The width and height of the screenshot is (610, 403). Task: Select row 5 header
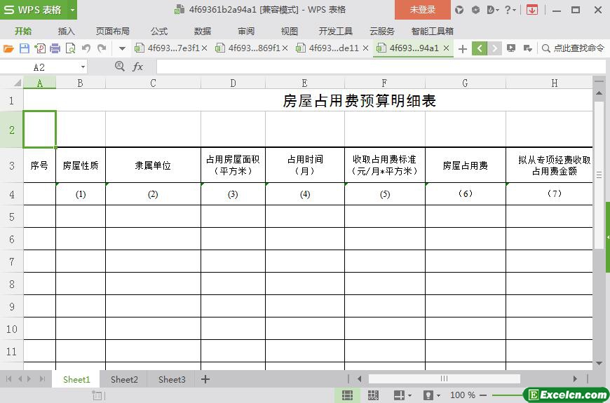pos(12,217)
